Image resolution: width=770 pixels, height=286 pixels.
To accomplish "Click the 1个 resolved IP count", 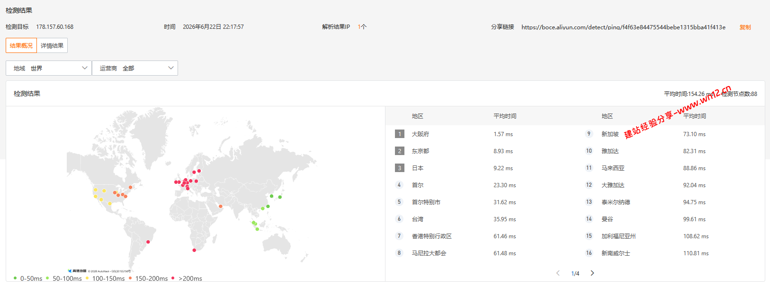I will (362, 27).
